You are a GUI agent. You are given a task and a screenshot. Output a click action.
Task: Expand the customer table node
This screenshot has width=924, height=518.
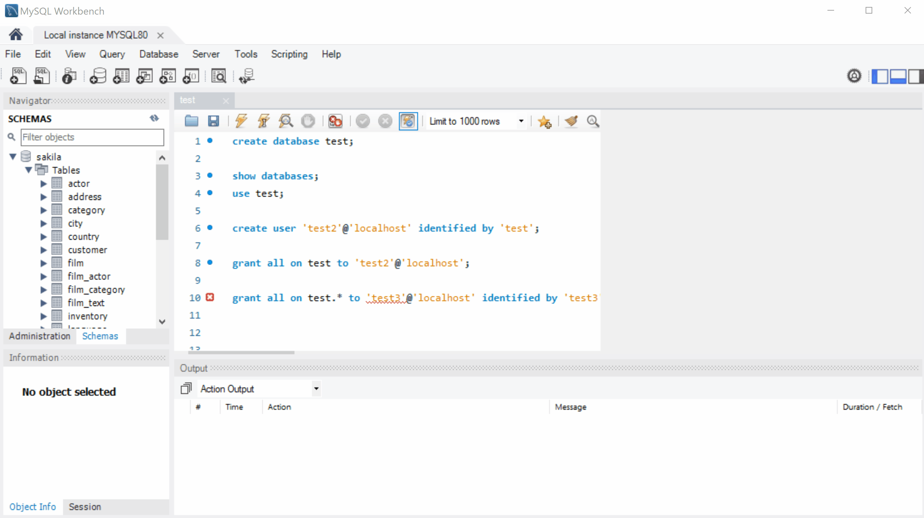tap(43, 250)
